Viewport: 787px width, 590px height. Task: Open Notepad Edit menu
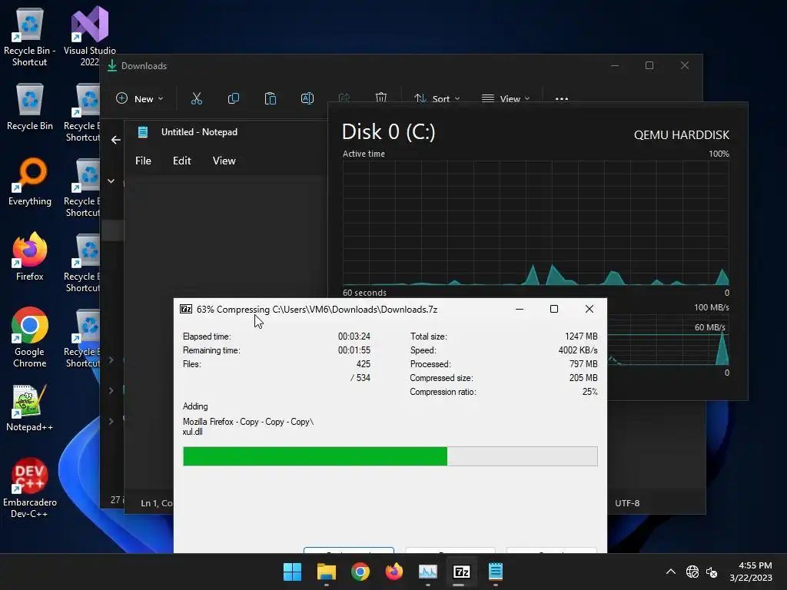click(x=181, y=161)
